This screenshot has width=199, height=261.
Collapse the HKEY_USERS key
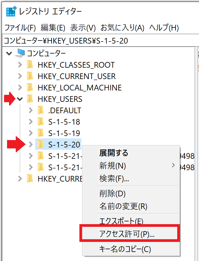[x=20, y=99]
